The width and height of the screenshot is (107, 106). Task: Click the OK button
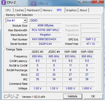pos(93,96)
